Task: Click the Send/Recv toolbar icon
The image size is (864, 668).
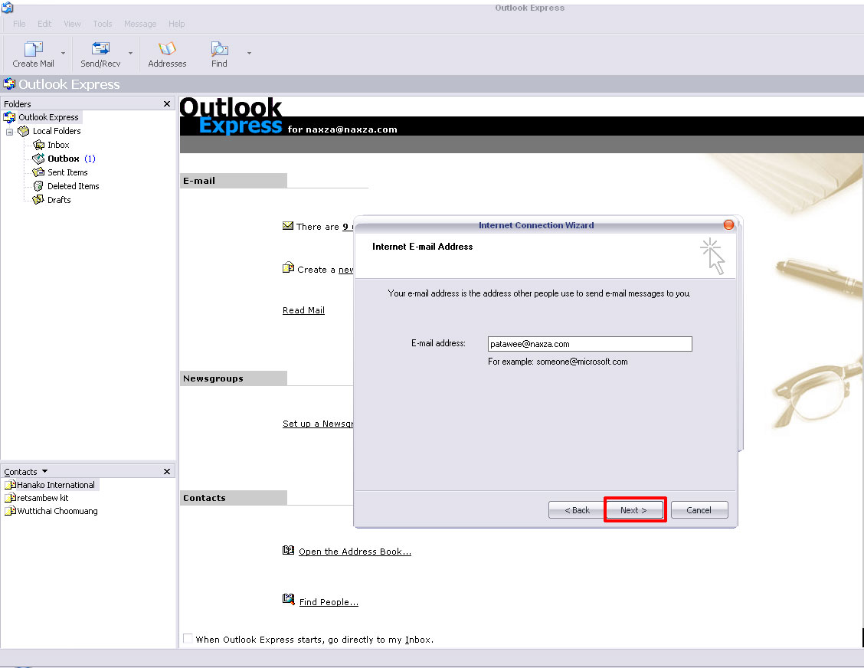Action: [100, 49]
